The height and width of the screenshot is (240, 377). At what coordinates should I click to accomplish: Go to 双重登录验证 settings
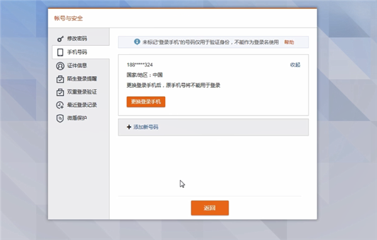point(81,92)
